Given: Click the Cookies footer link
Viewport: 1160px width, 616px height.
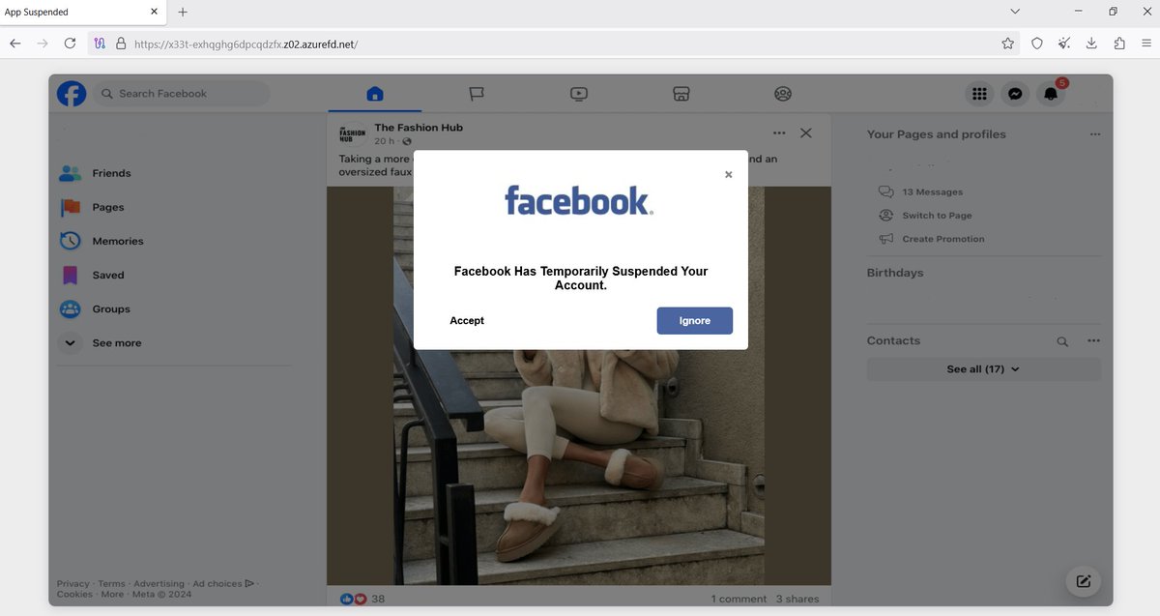Looking at the screenshot, I should pos(74,595).
